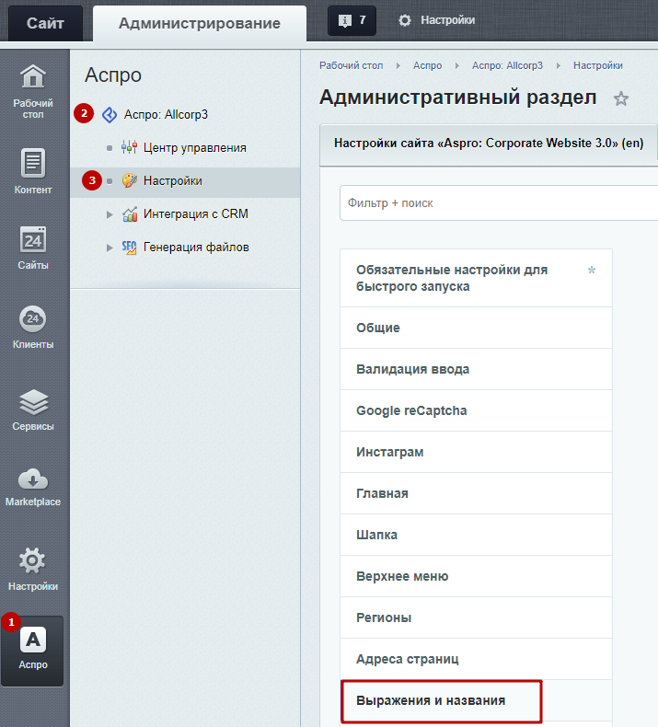Screen dimensions: 658x727
Task: Open the Google reCaptcha settings section
Action: point(476,410)
